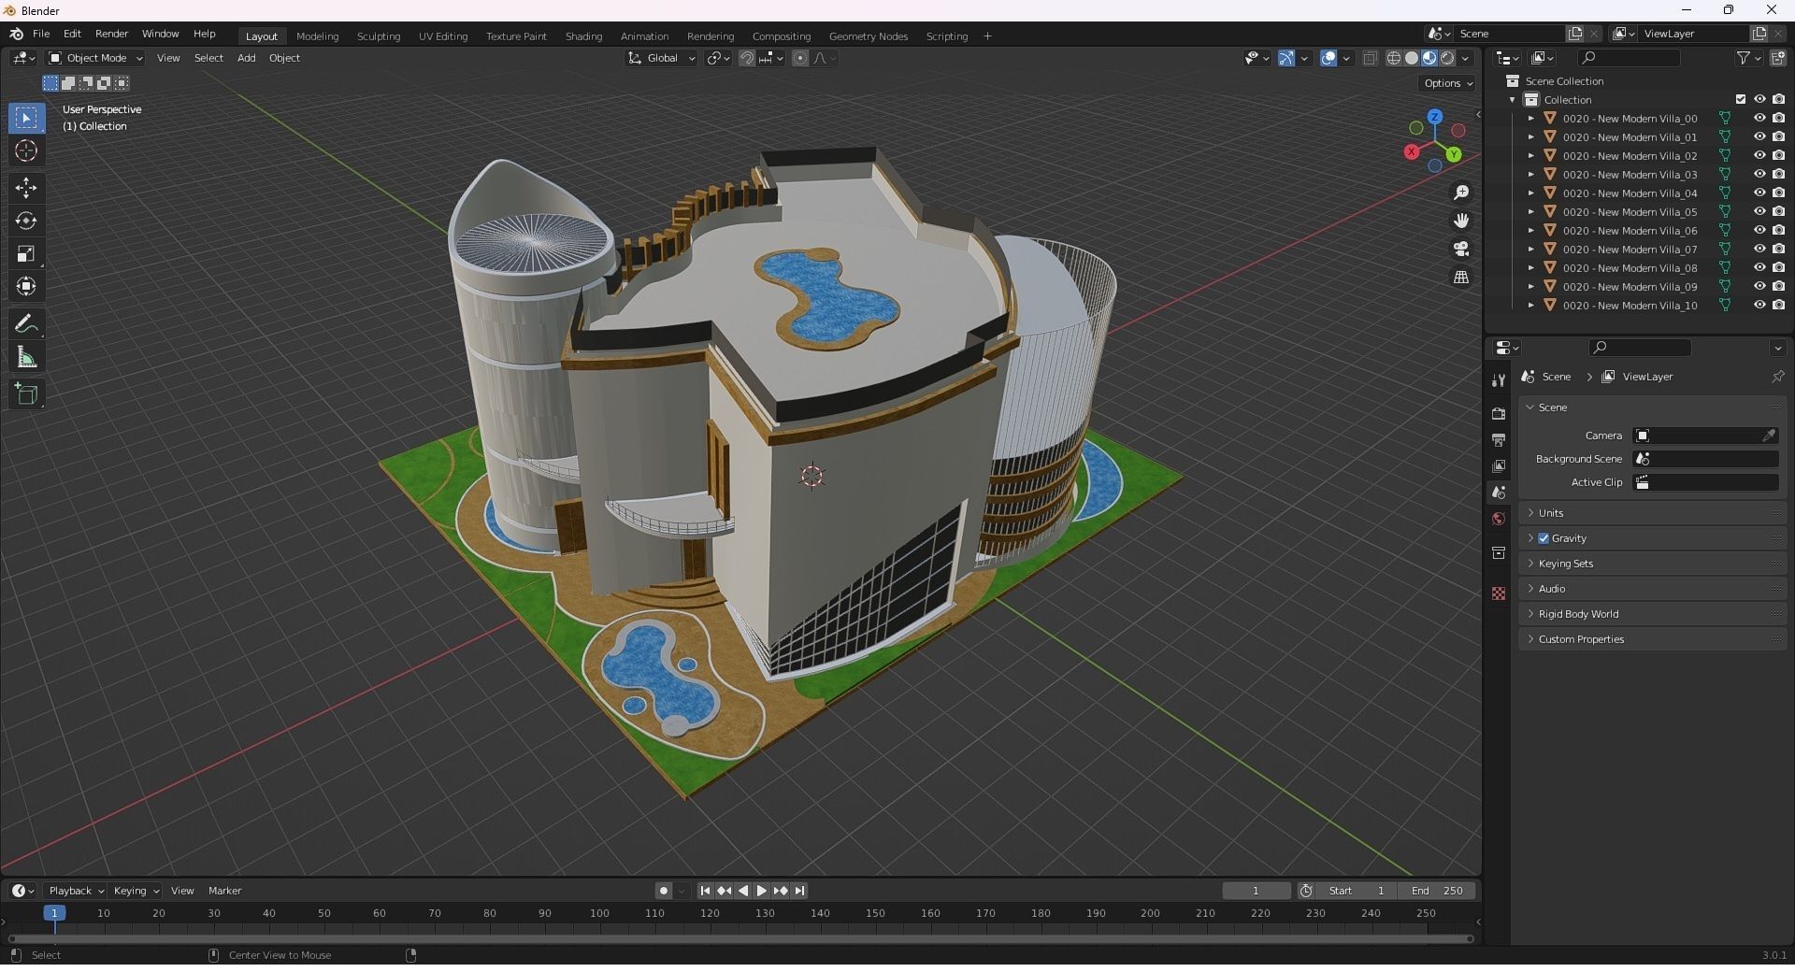The height and width of the screenshot is (972, 1795).
Task: Activate the Transform tool
Action: [26, 287]
